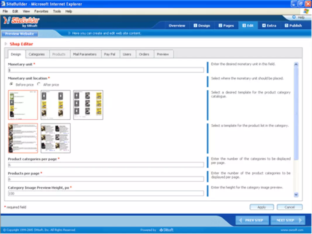Click the scroll up arrow of the form
Viewport: 312px width, 234px height.
click(x=296, y=64)
